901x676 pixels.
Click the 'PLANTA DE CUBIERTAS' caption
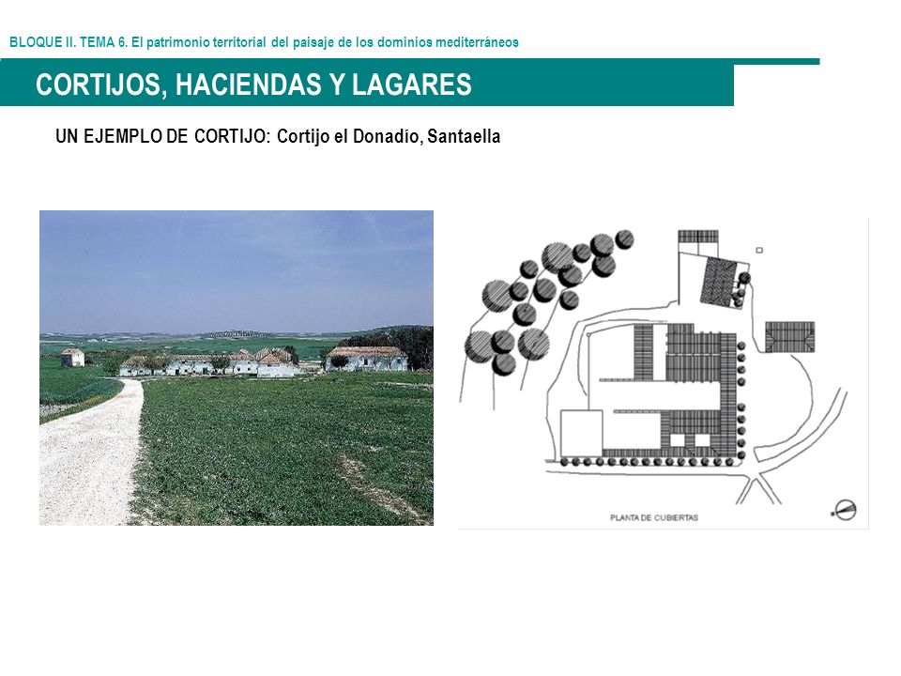pos(654,517)
